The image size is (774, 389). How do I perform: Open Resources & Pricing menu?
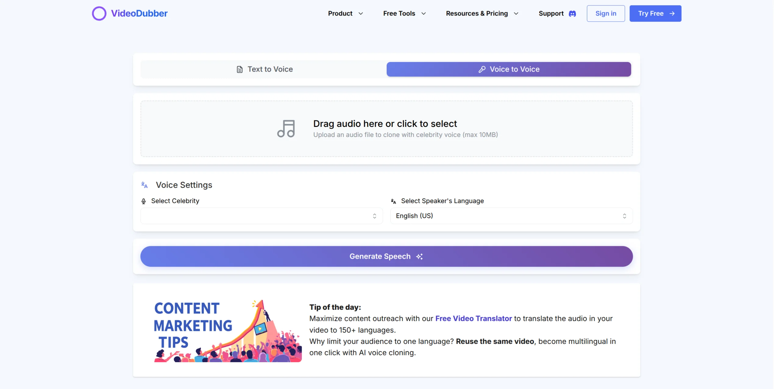482,14
